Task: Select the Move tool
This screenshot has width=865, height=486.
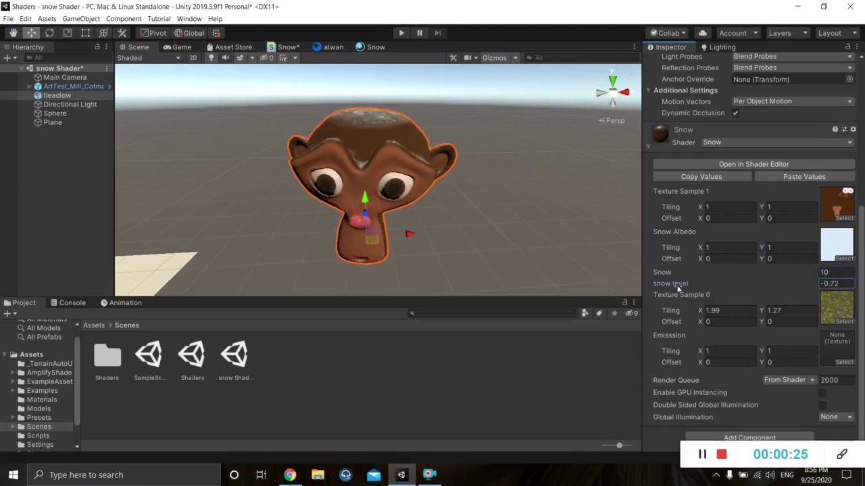Action: point(31,33)
